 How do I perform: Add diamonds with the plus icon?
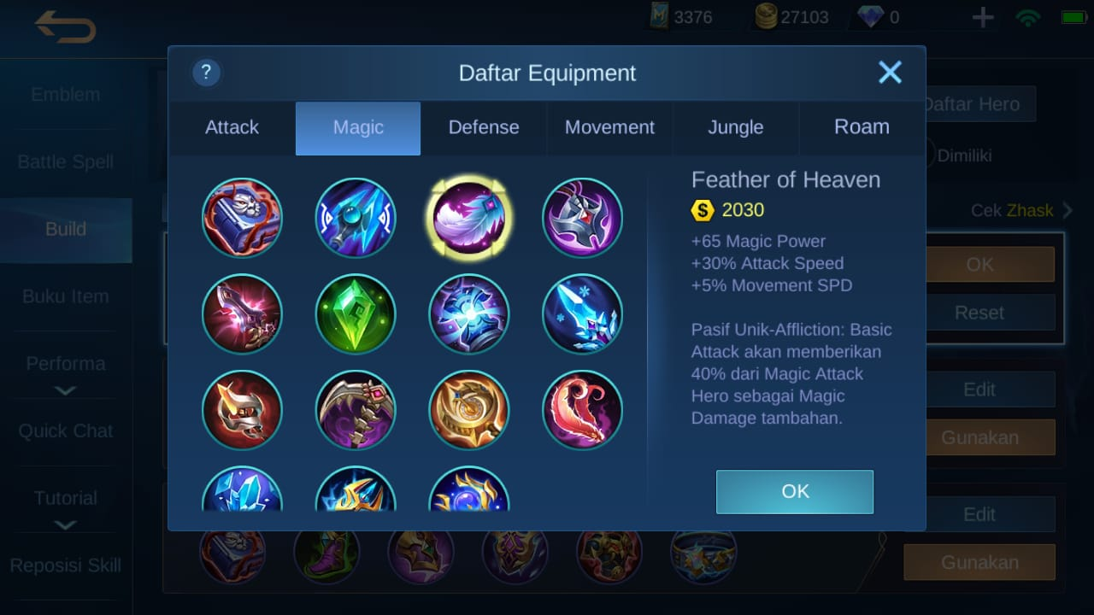[983, 17]
